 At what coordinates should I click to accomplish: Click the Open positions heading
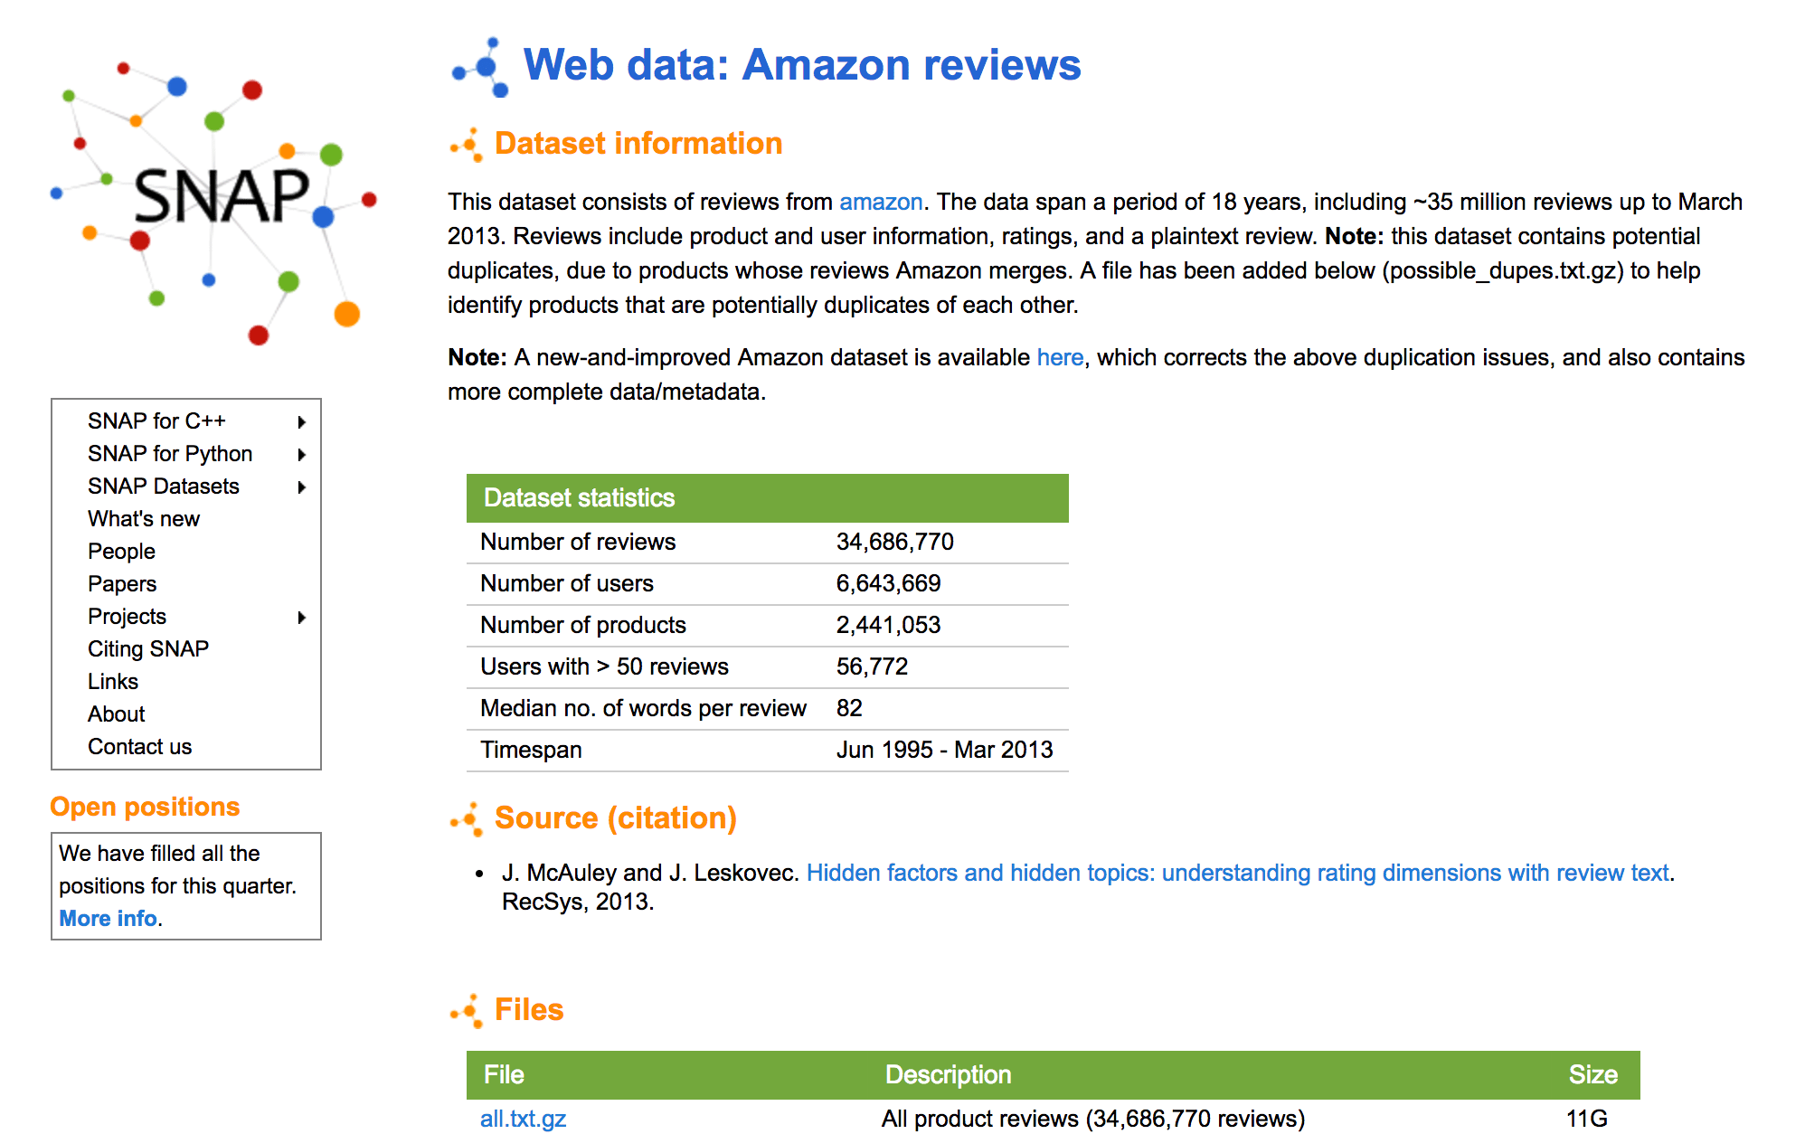(x=145, y=807)
